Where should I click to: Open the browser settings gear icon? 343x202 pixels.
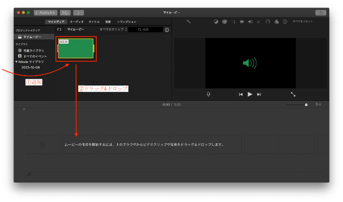coord(167,30)
